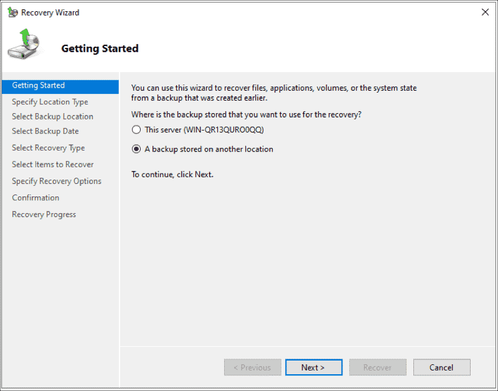Open the Confirmation step
The height and width of the screenshot is (391, 498).
35,197
